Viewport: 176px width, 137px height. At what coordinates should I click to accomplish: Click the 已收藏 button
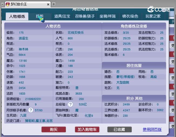(119, 129)
